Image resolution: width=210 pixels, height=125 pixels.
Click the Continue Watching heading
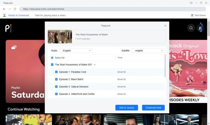tap(24, 109)
